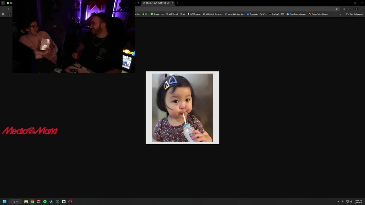Bookmark this page with the star icon
The width and height of the screenshot is (365, 205).
(x=337, y=9)
